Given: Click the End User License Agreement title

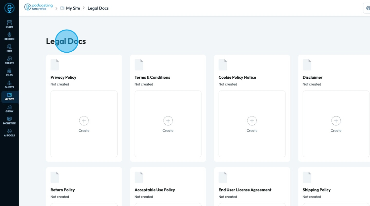Looking at the screenshot, I should 245,190.
